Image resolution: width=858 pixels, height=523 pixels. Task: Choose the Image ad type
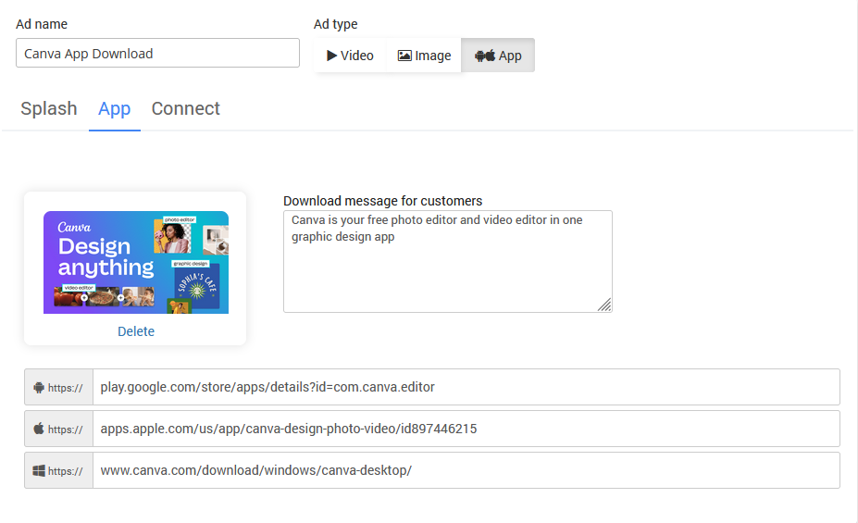point(424,56)
